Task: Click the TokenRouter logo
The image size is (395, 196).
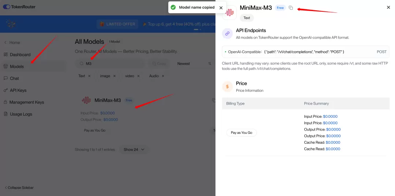Action: (19, 7)
